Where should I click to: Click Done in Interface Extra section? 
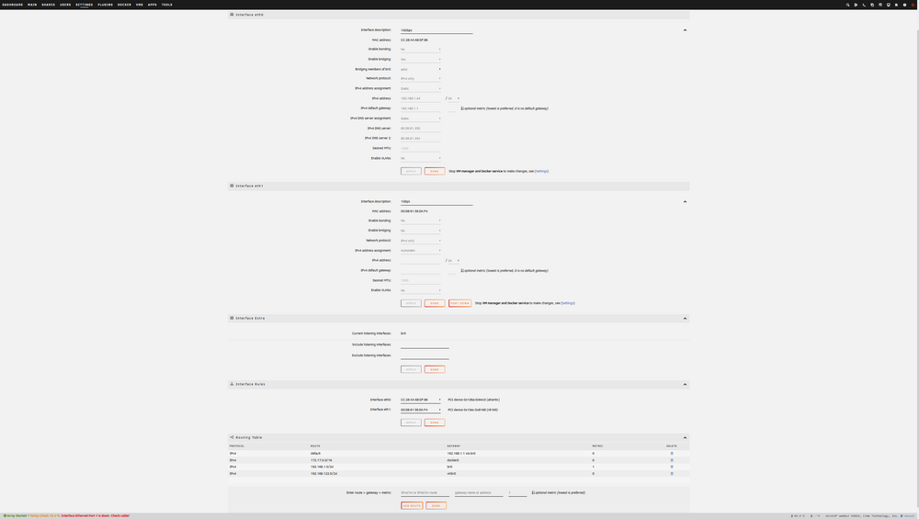pyautogui.click(x=435, y=369)
